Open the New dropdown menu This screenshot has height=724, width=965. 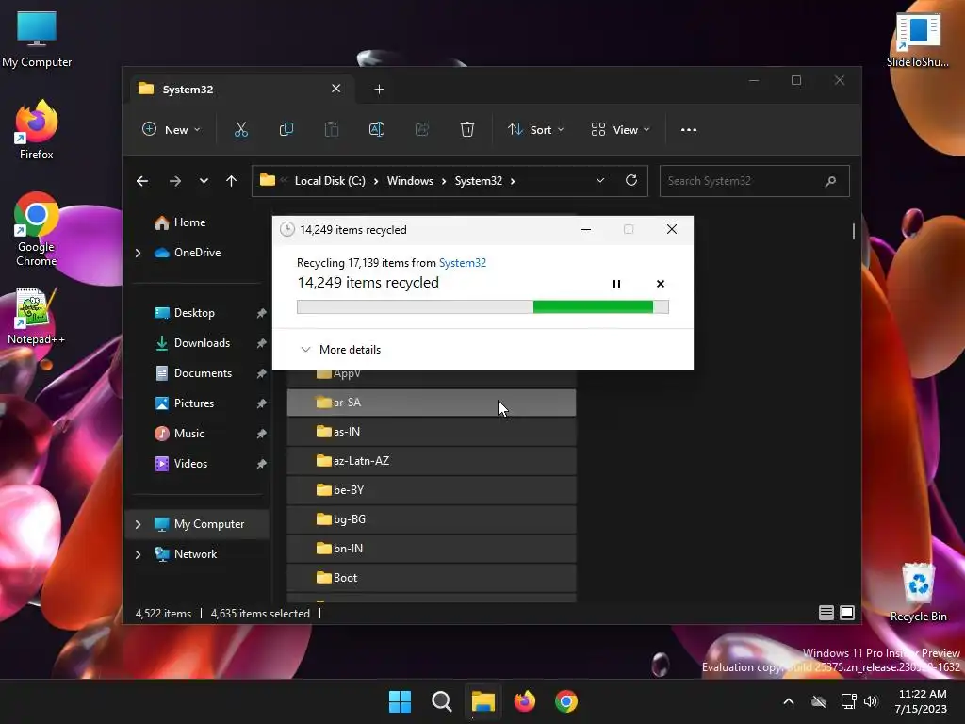click(x=172, y=130)
